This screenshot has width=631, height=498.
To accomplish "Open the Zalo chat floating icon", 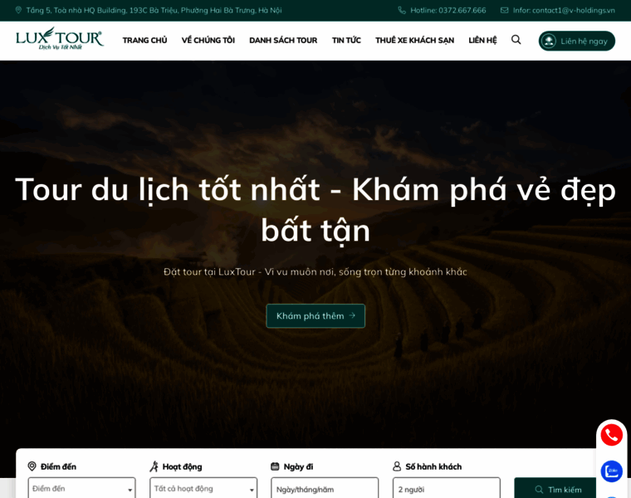I will pos(611,471).
